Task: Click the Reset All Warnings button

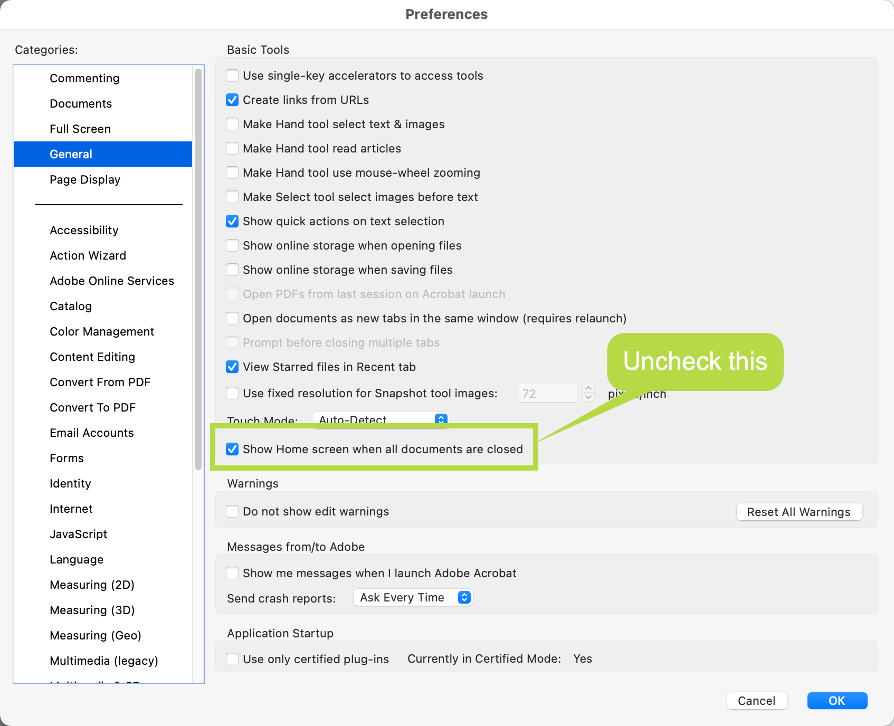Action: click(x=798, y=511)
